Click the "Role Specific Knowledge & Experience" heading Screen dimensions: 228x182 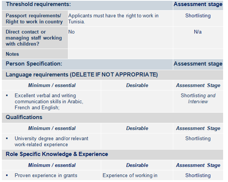pyautogui.click(x=57, y=154)
